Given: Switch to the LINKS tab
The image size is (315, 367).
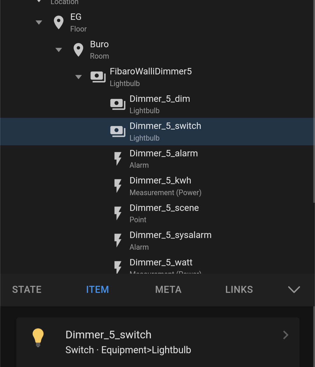Looking at the screenshot, I should point(239,289).
